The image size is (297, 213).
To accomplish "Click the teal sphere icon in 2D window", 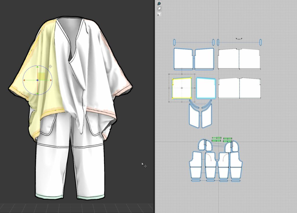I will (x=159, y=3).
